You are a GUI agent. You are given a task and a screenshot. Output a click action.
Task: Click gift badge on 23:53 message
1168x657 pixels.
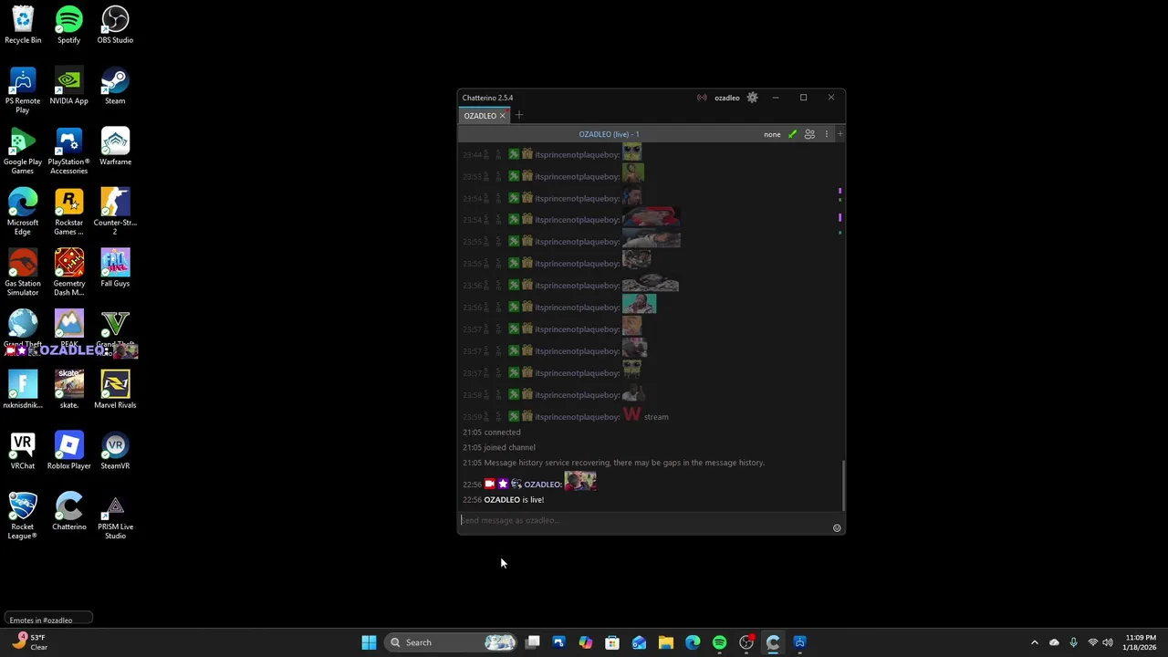click(527, 176)
